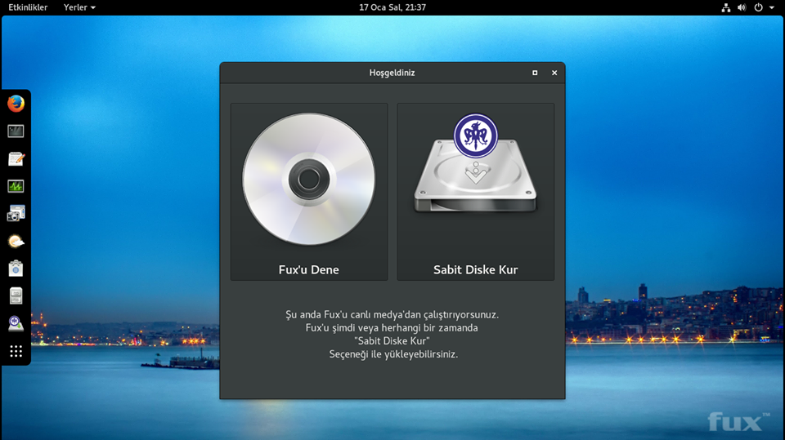The height and width of the screenshot is (440, 785).
Task: Open the System Monitor dock icon
Action: 16,186
